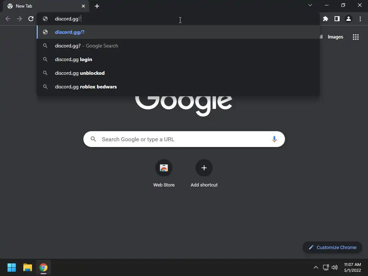The height and width of the screenshot is (276, 368).
Task: Open the Windows Start menu
Action: coord(11,267)
